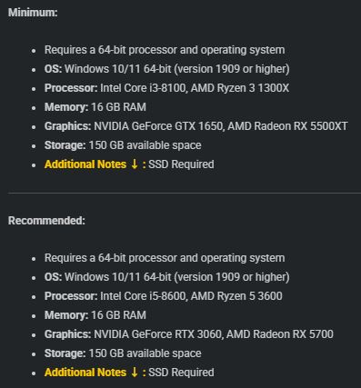Click the Recommended 64-bit processor requirement line
361x388 pixels.
click(x=165, y=258)
